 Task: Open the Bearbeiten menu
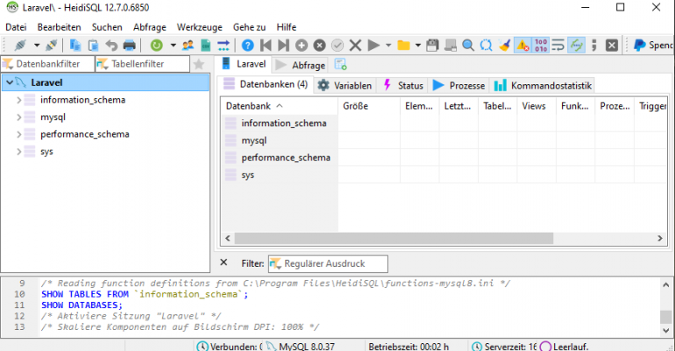(x=59, y=27)
